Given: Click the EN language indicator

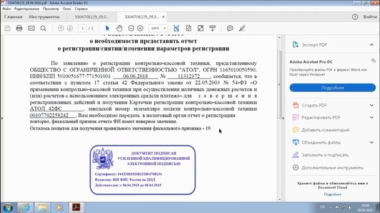Looking at the screenshot, I should pyautogui.click(x=322, y=207).
